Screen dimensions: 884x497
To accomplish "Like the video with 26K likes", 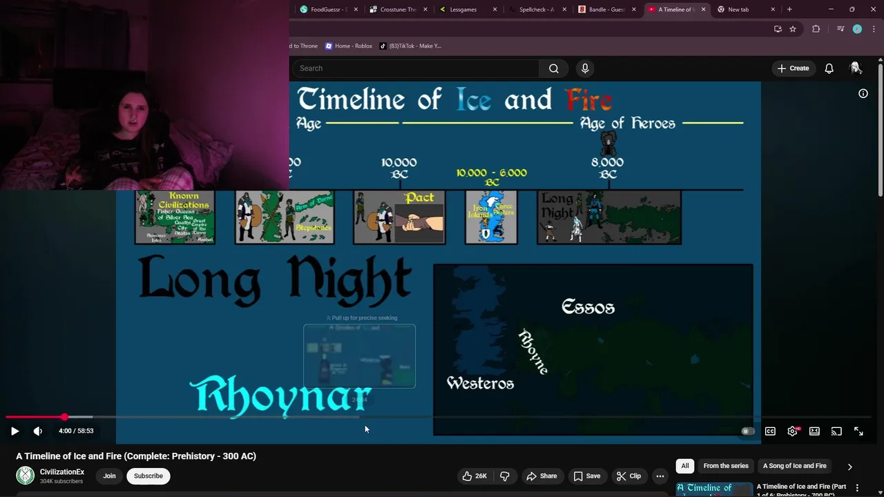I will (x=474, y=476).
